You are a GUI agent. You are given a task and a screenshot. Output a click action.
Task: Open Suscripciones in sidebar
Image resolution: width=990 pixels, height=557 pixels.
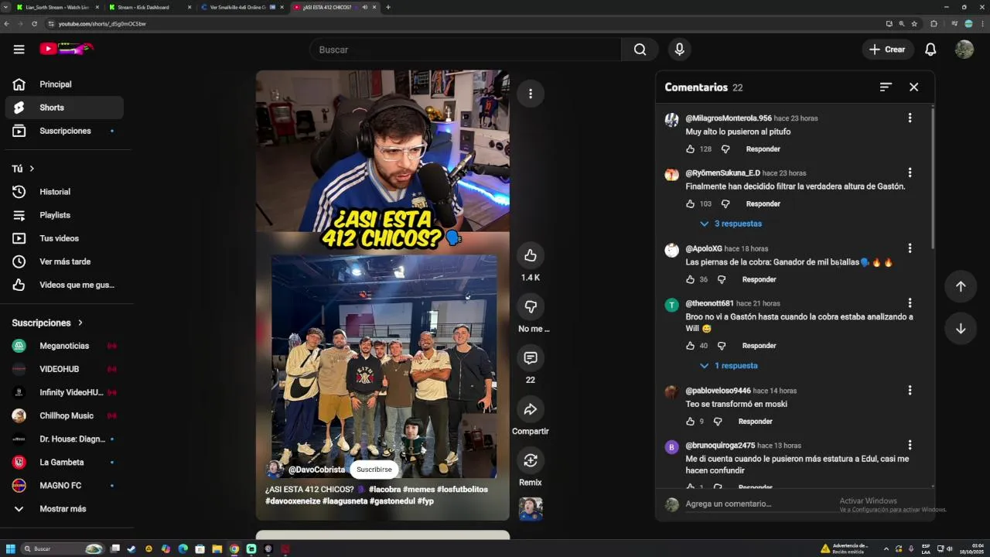[63, 131]
